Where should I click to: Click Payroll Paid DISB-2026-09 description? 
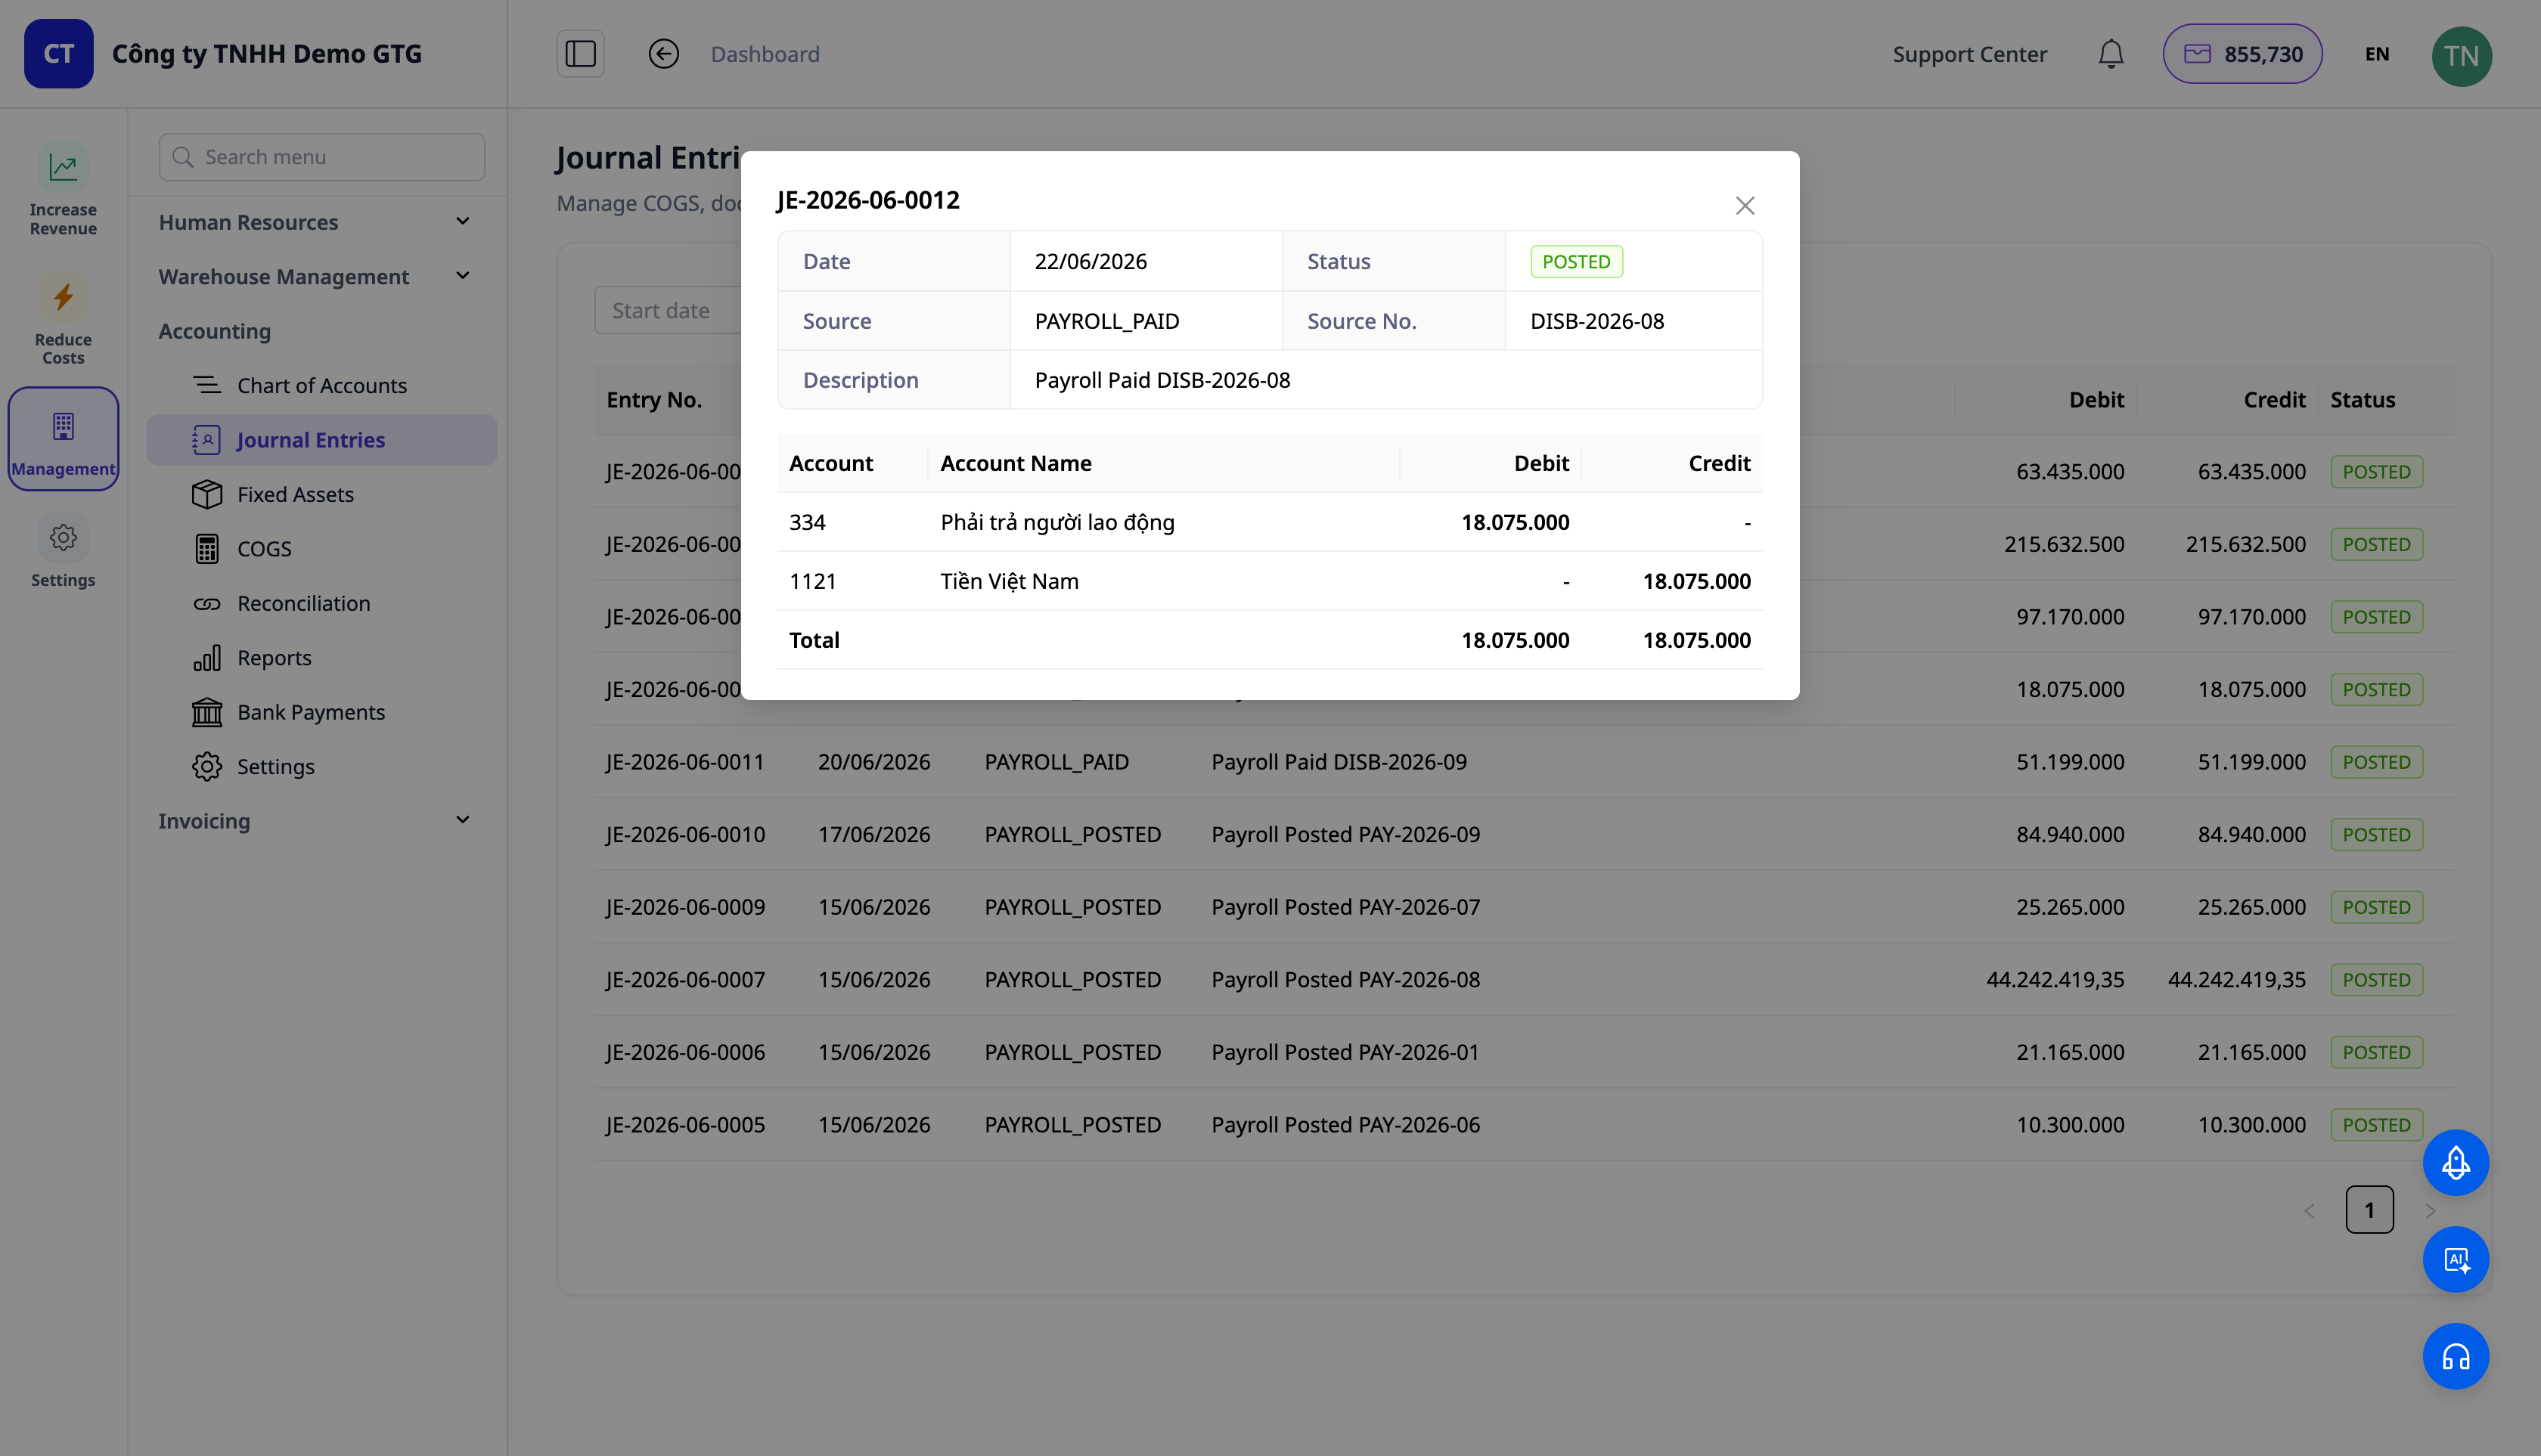1339,762
